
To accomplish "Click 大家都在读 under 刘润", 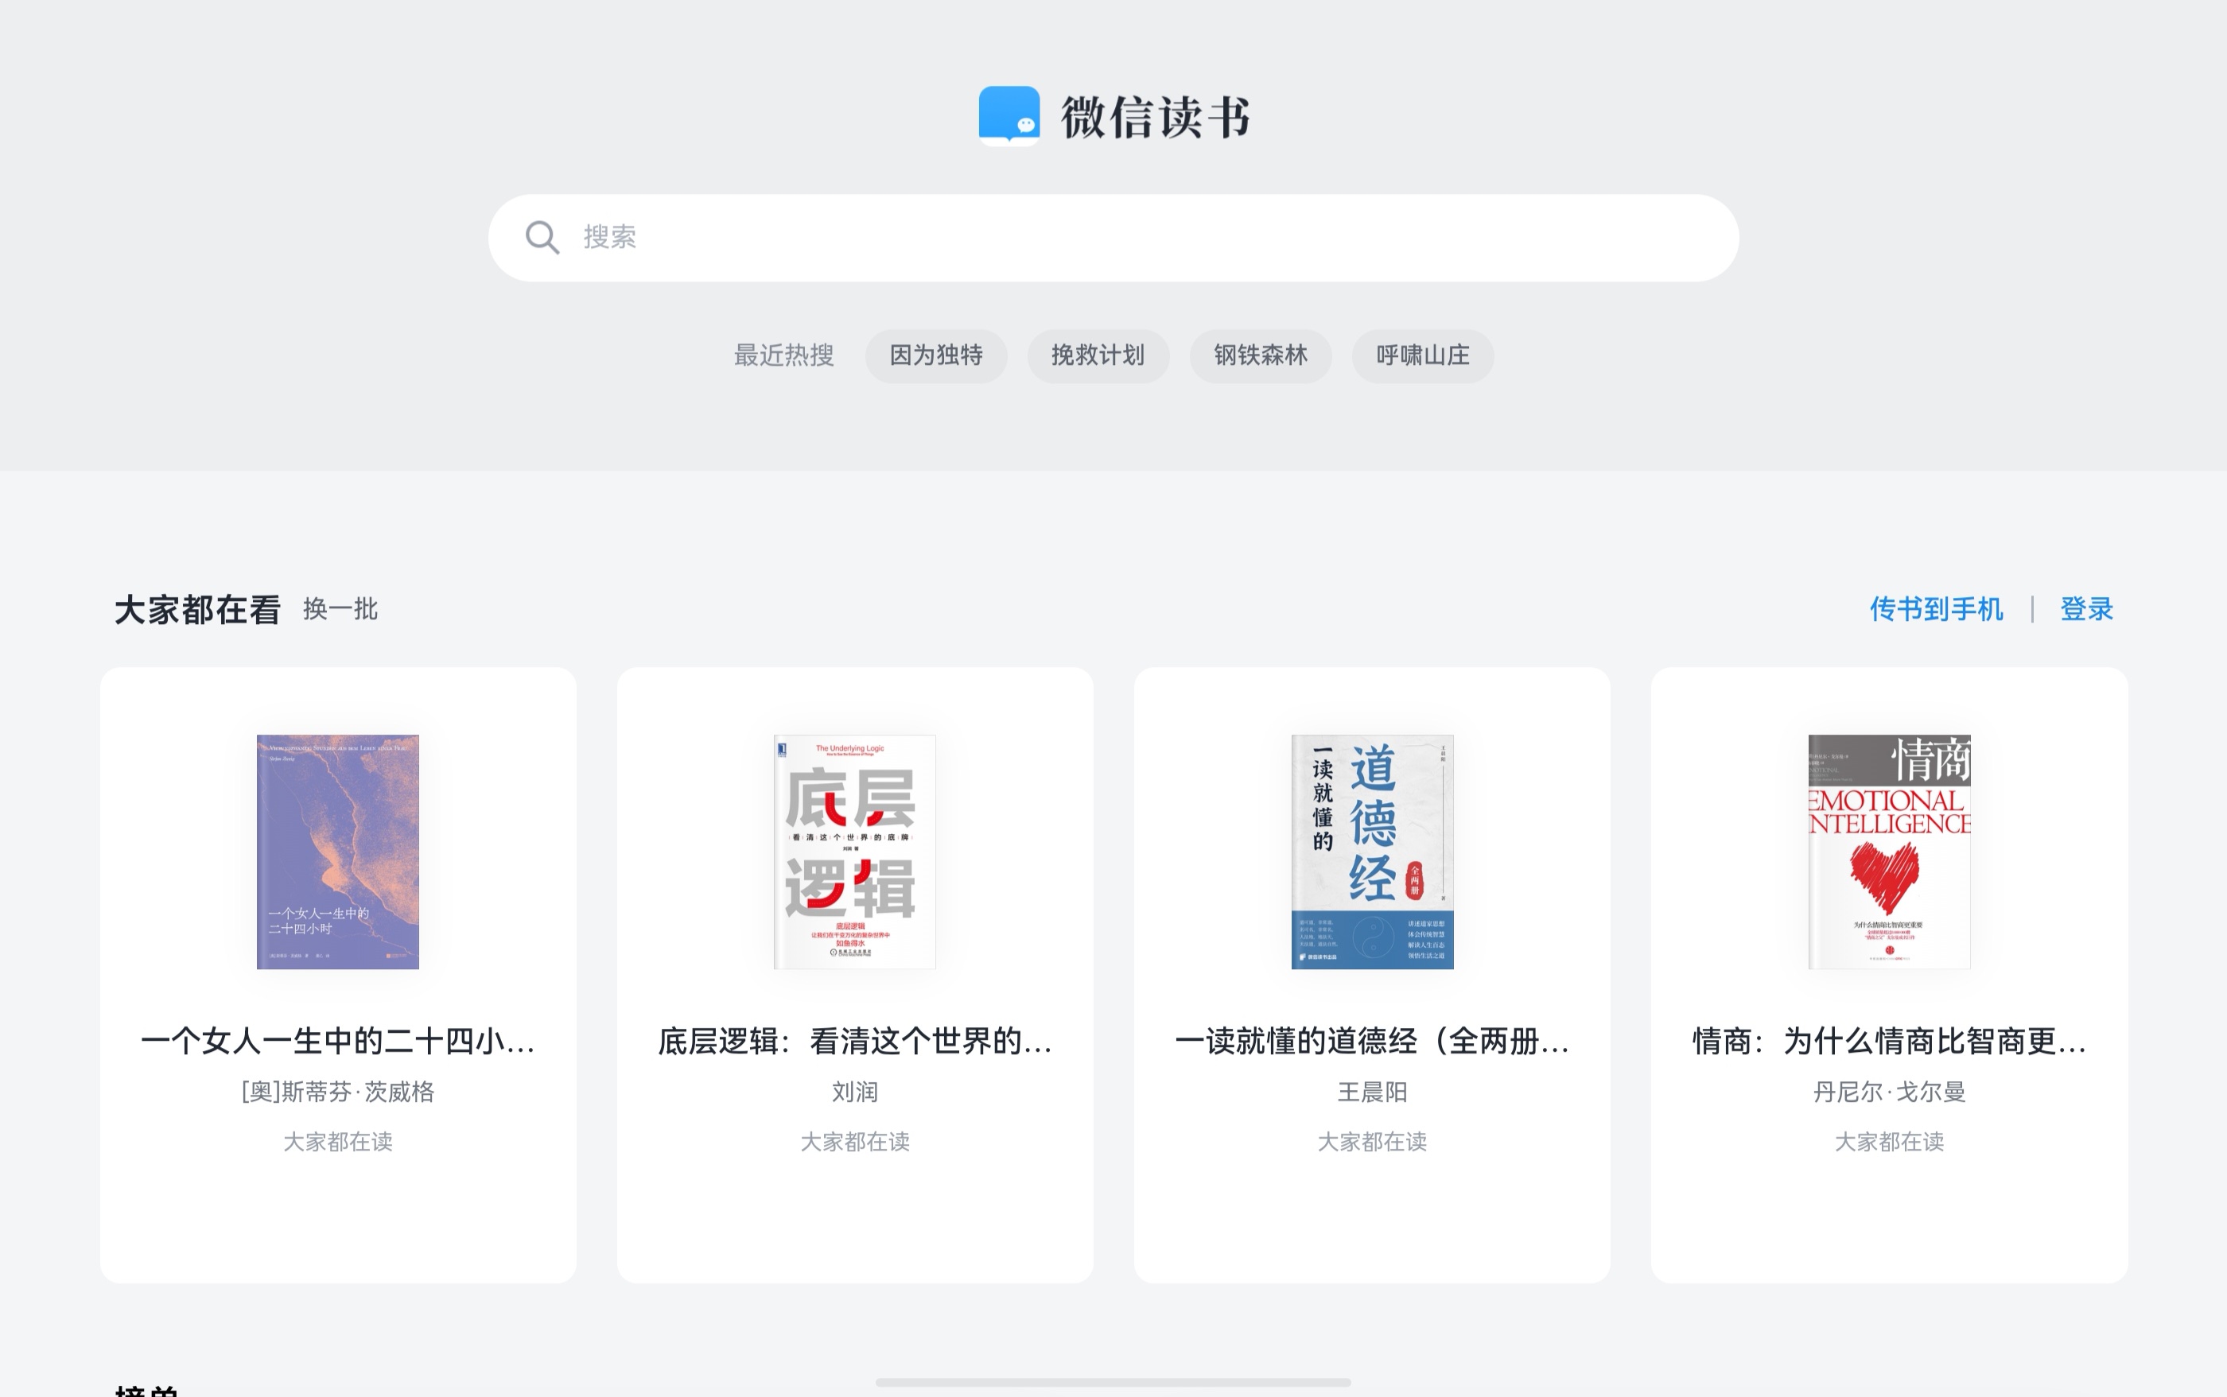I will (855, 1142).
